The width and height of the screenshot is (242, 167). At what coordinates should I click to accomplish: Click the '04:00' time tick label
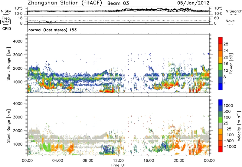(57, 161)
